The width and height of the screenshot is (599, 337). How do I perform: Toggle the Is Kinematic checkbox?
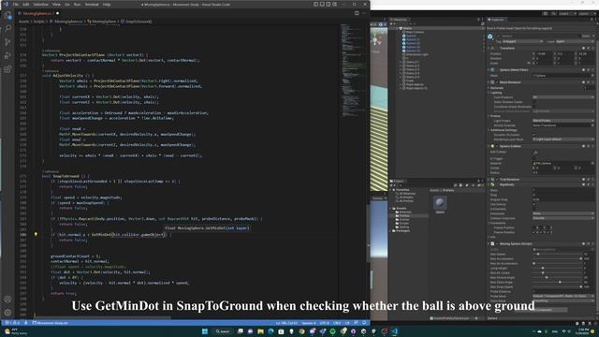534,209
